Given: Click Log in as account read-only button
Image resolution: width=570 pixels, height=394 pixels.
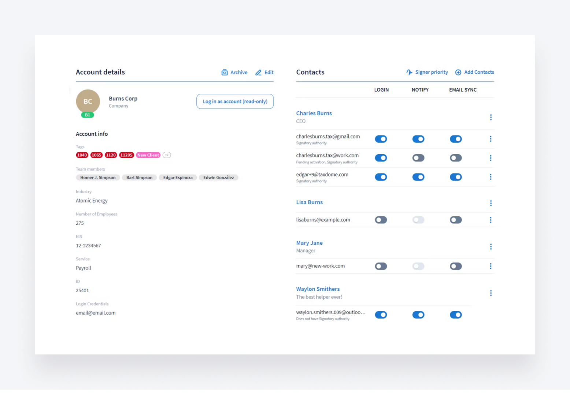Looking at the screenshot, I should coord(235,101).
